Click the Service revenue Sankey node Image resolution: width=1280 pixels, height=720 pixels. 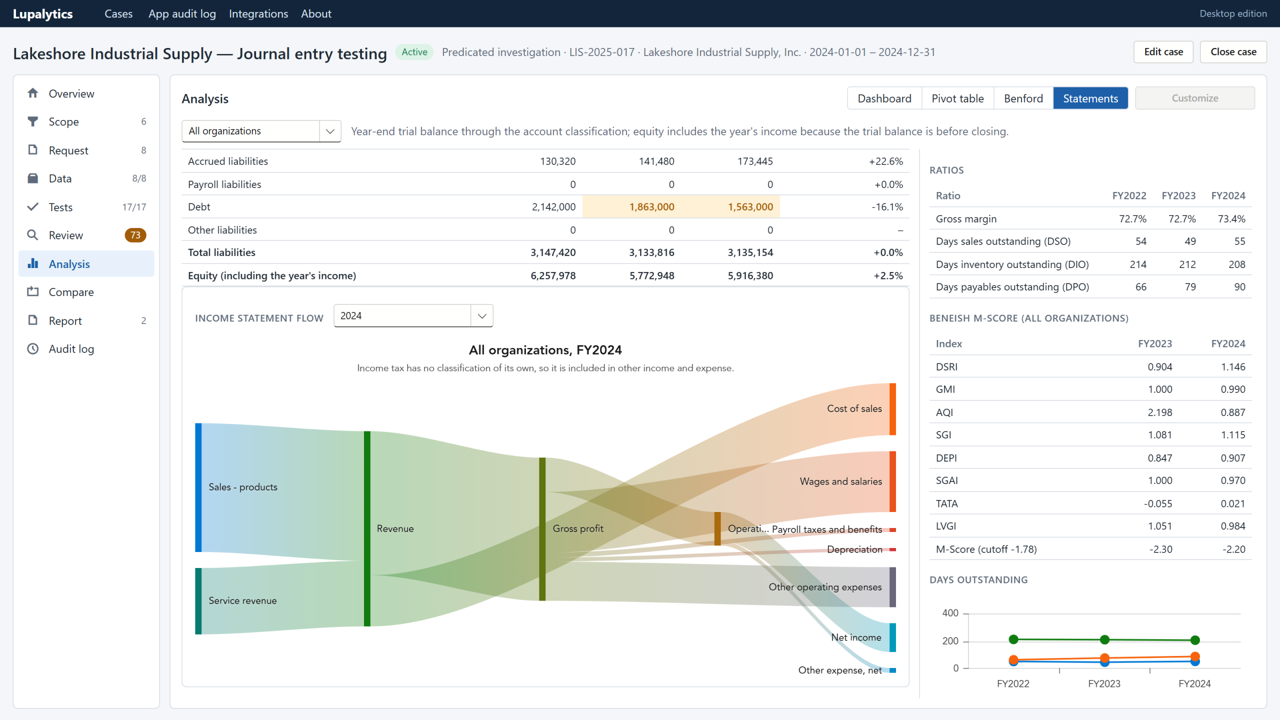[x=198, y=601]
